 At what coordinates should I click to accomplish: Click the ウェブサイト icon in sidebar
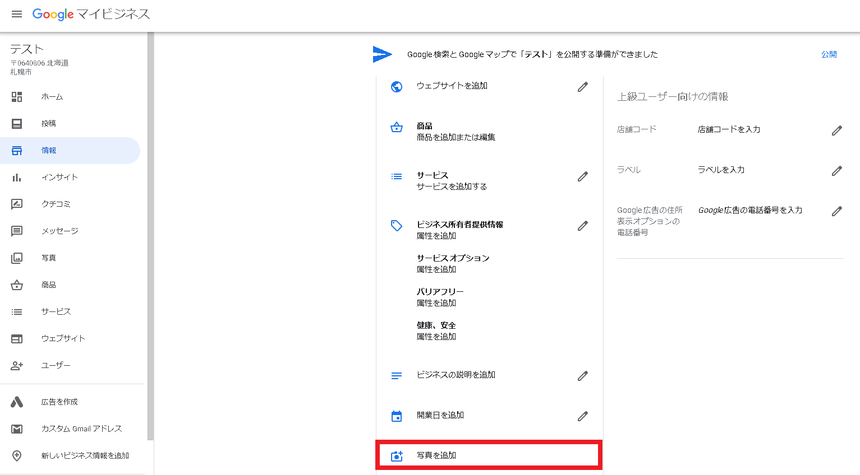point(17,339)
